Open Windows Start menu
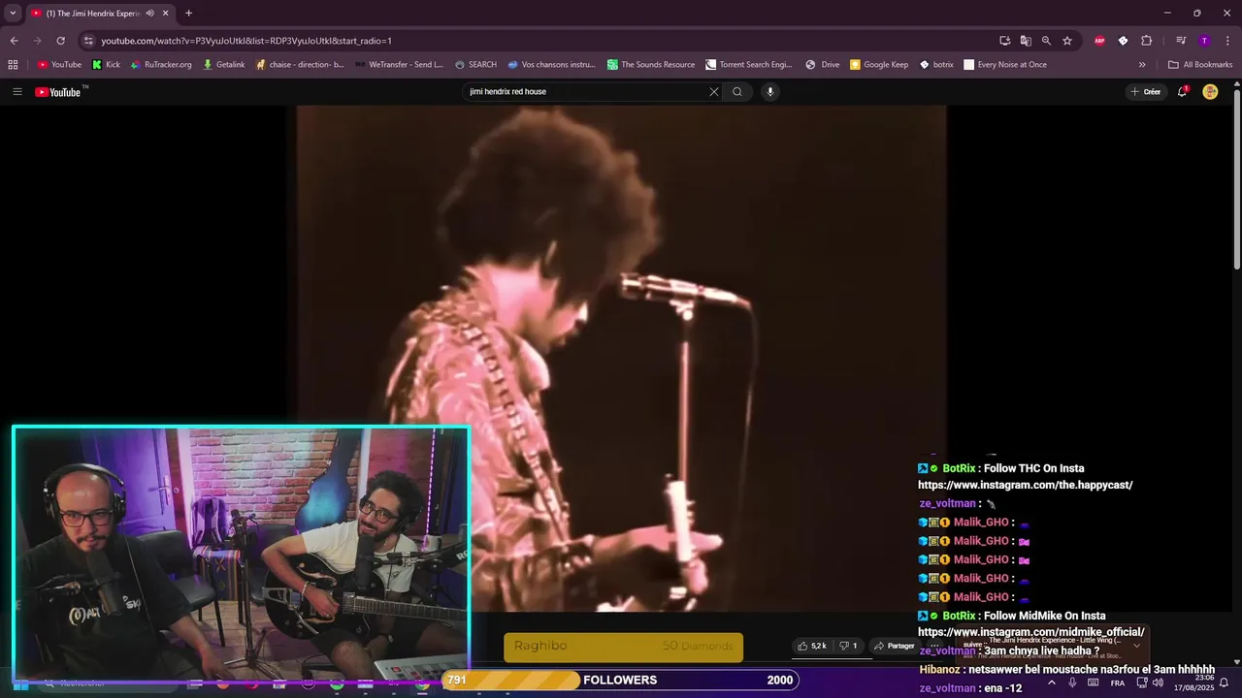This screenshot has height=698, width=1242. [x=19, y=683]
